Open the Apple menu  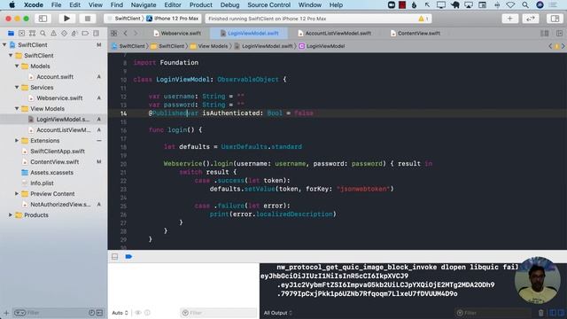[12, 5]
